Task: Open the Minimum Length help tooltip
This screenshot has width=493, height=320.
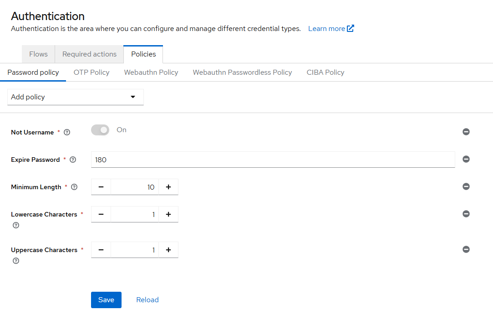Action: [74, 187]
